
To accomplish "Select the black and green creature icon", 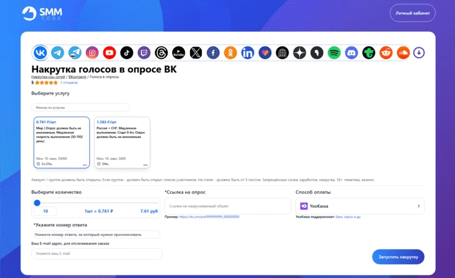I will pos(368,53).
